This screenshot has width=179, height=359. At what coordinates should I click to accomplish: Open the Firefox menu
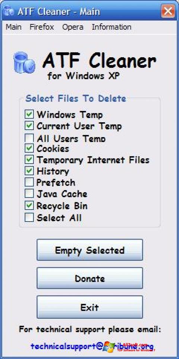click(x=42, y=27)
